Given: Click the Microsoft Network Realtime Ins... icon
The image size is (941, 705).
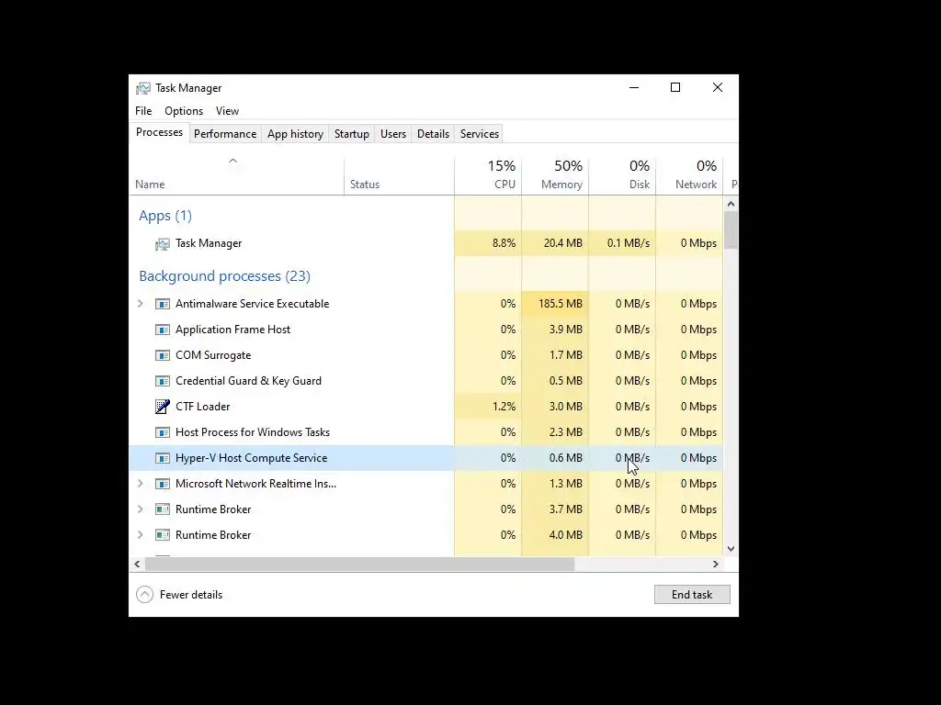Looking at the screenshot, I should pyautogui.click(x=162, y=484).
